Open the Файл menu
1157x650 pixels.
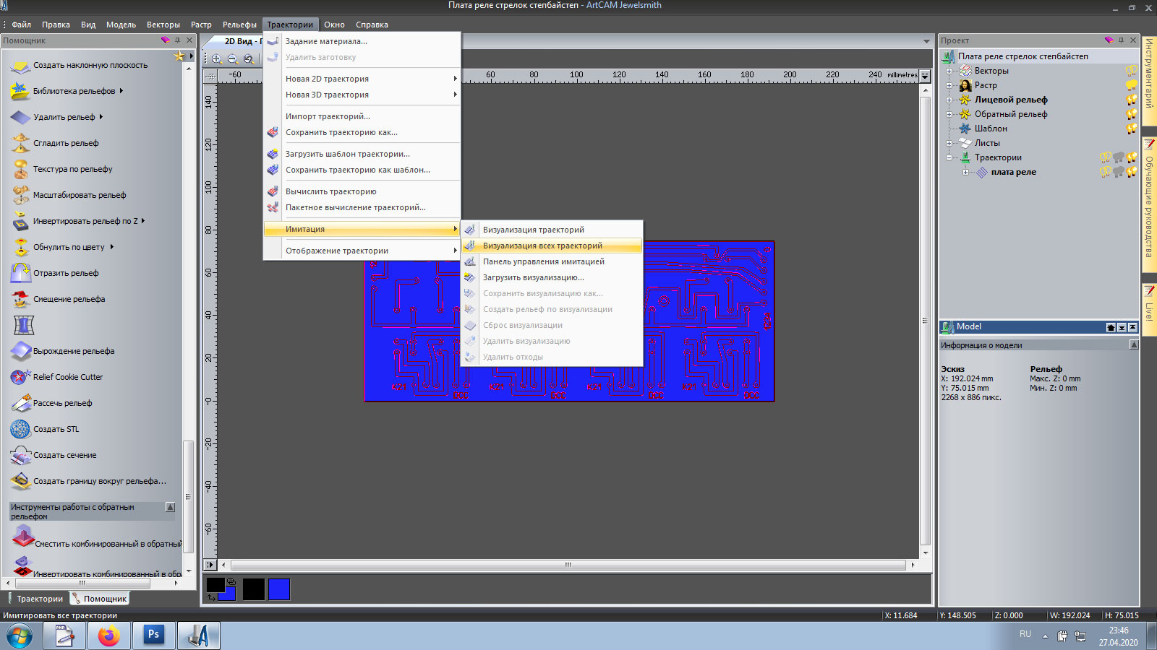[x=21, y=25]
